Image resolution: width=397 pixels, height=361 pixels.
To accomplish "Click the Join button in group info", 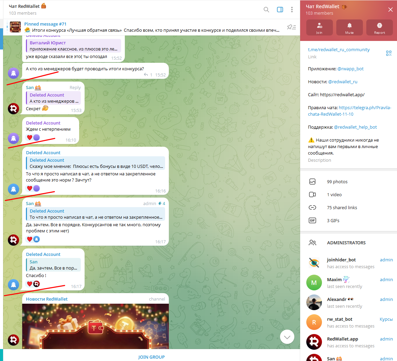I will point(319,27).
